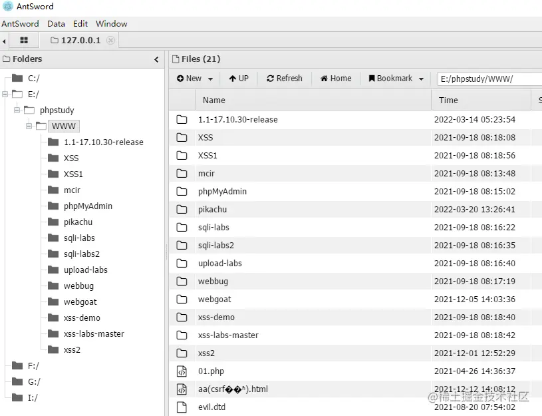
Task: Click folder icon of sqli-labs2 in file list
Action: tap(182, 246)
